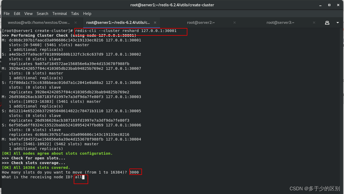Click the 3000 slots value
Screen dimensions: 344x194
[x=134, y=172]
